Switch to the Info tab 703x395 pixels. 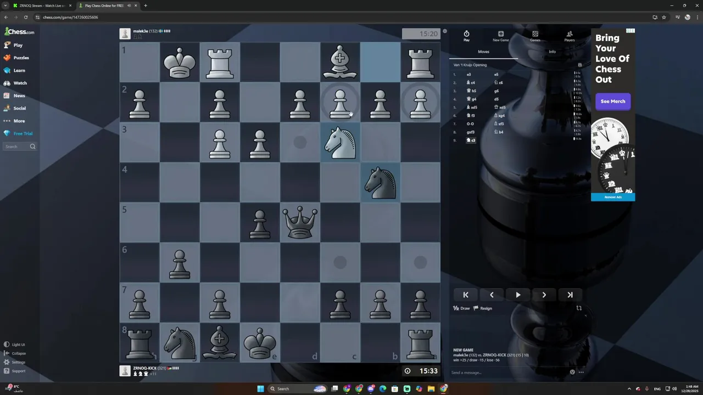552,52
